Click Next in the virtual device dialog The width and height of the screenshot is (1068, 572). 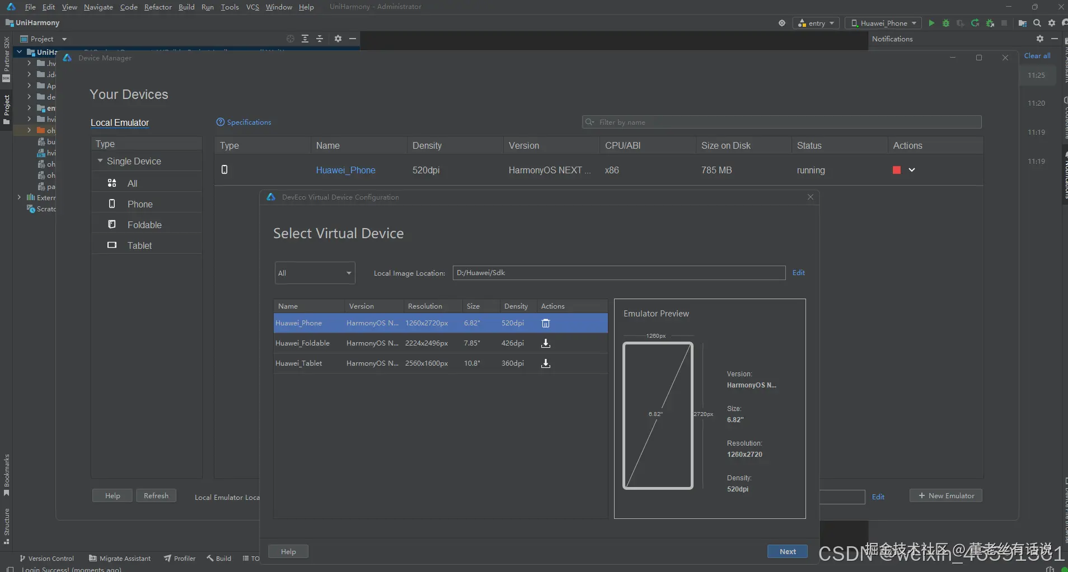pyautogui.click(x=787, y=551)
